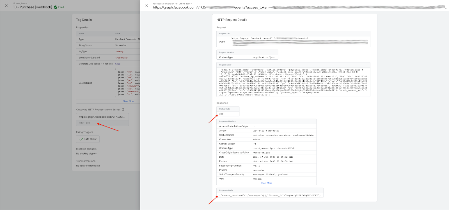Screen dimensions: 449x210
Task: Click the Connection close value
Action: (x=257, y=139)
